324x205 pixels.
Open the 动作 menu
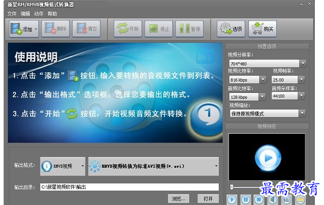tap(39, 14)
